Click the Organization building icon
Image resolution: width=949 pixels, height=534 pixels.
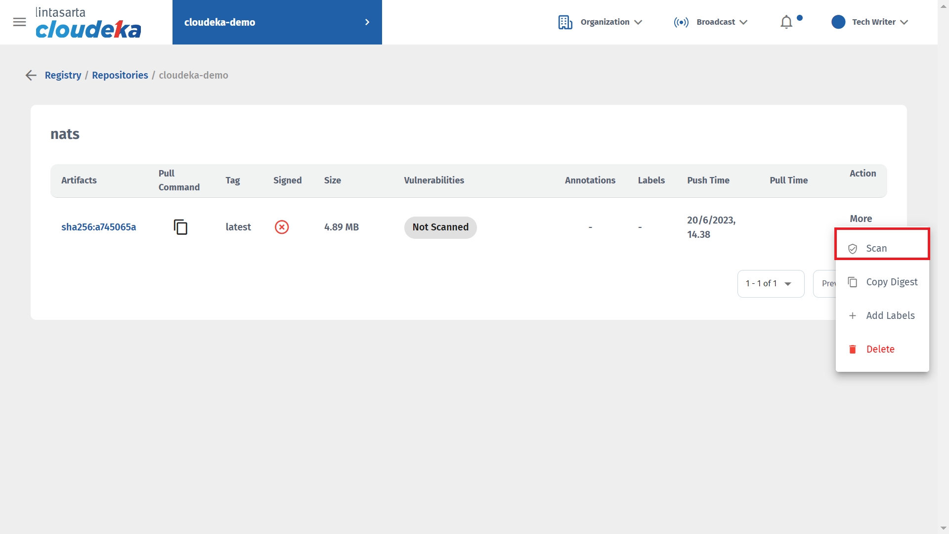565,22
